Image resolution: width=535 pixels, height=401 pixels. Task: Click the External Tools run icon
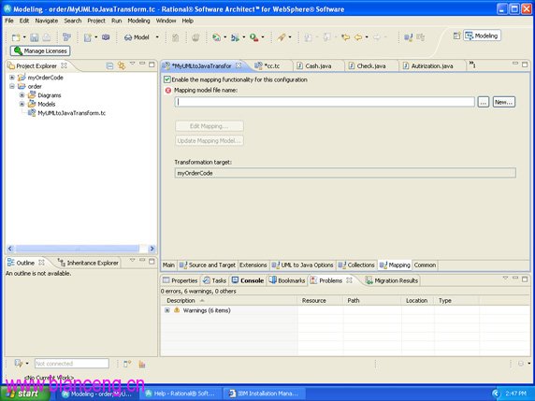pos(253,37)
